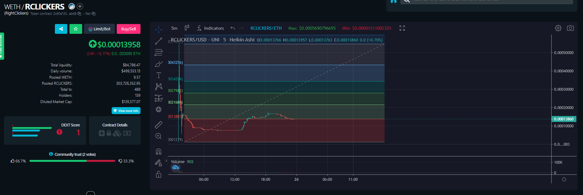Undo the last chart action
The height and width of the screenshot is (195, 583).
point(233,28)
